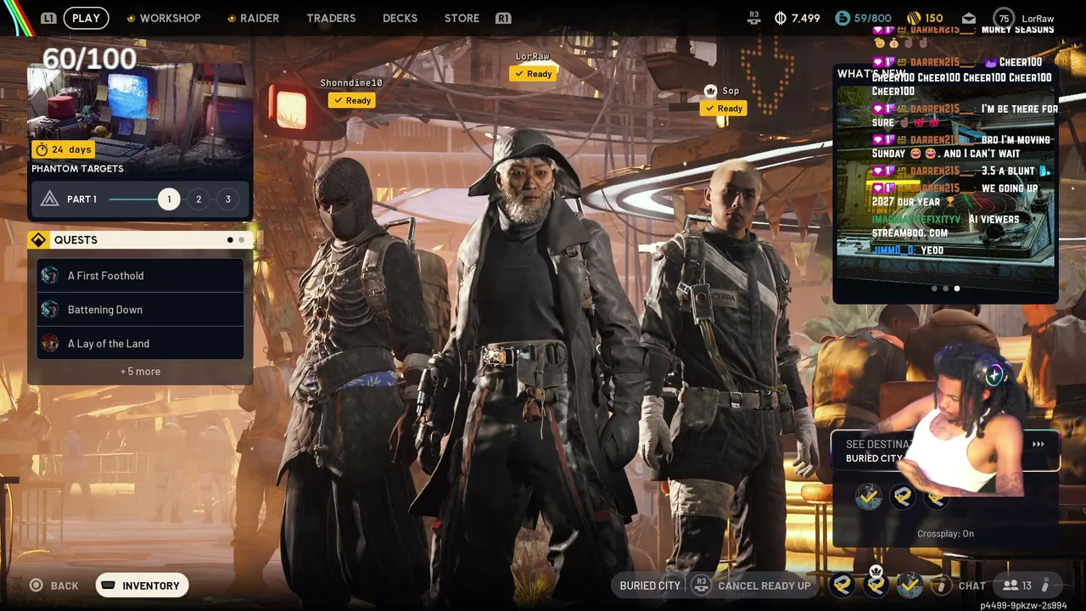Click the Part 1 progress track line
1086x611 pixels.
134,199
